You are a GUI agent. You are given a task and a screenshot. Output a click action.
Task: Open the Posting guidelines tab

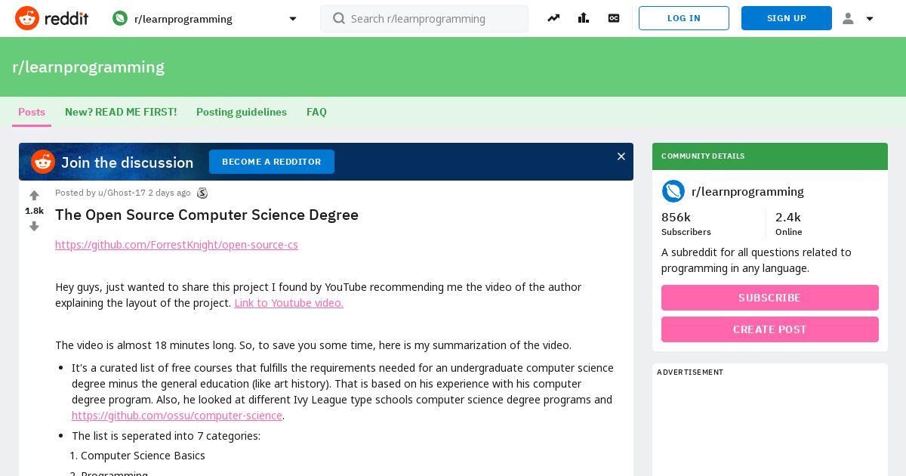(x=242, y=112)
